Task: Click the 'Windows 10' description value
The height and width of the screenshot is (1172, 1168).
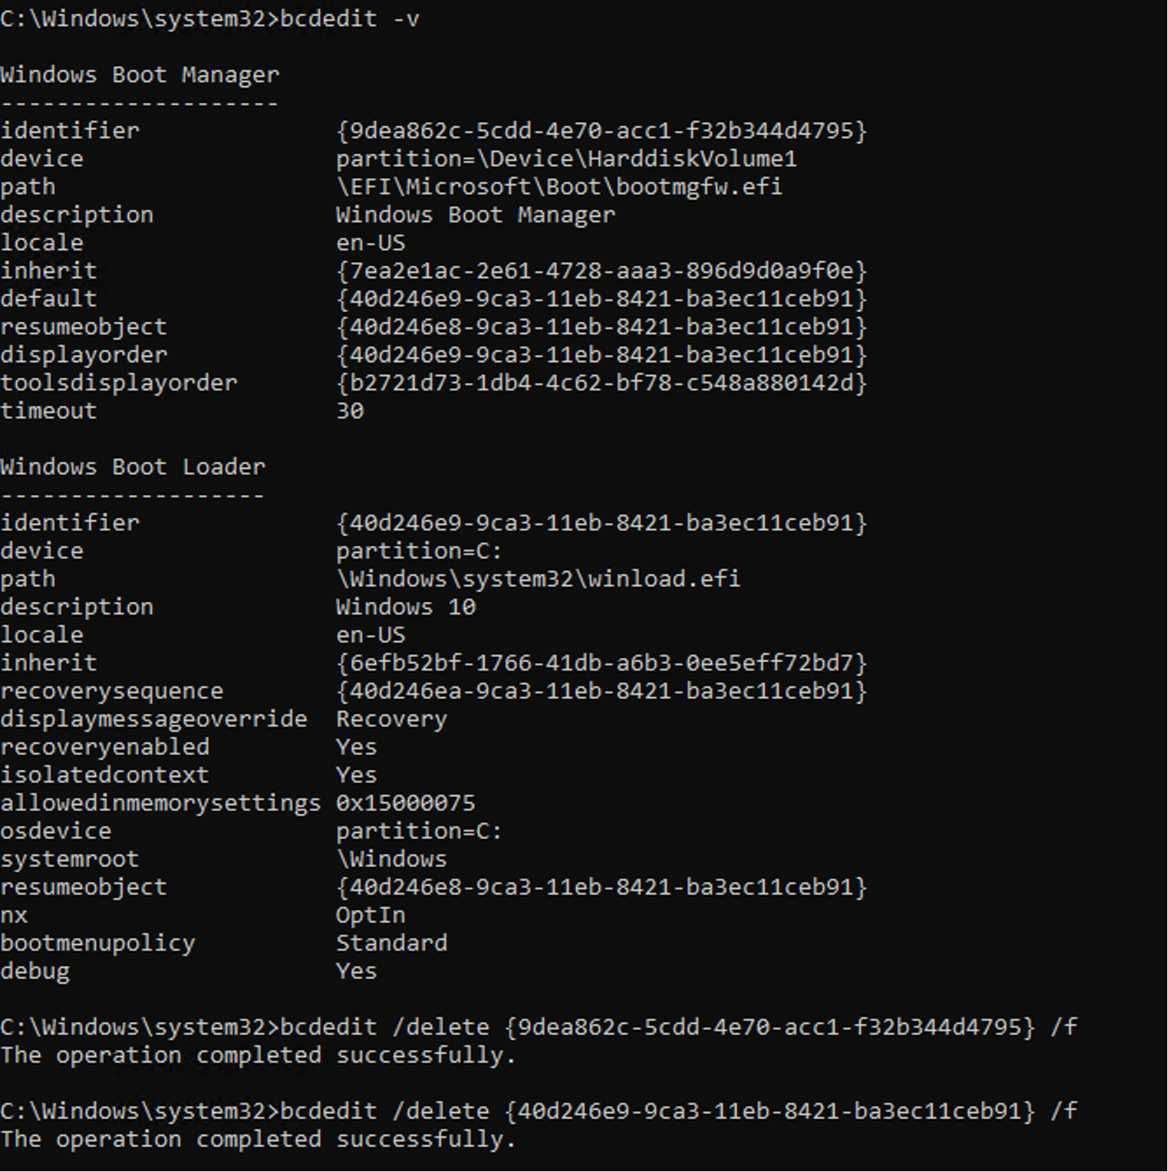Action: click(405, 606)
